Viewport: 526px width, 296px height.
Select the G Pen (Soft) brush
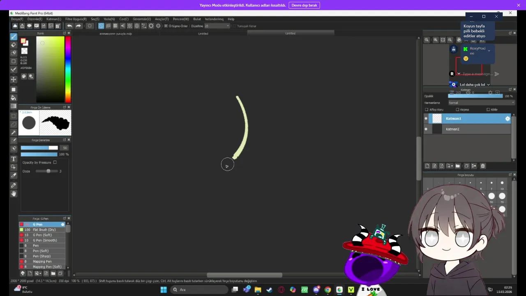[x=42, y=235]
